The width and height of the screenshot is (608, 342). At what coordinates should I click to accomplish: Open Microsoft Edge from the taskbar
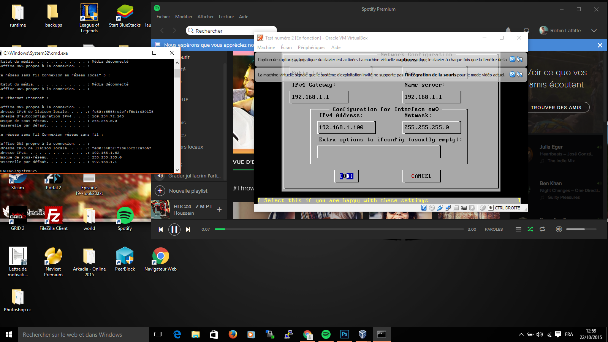pyautogui.click(x=177, y=334)
